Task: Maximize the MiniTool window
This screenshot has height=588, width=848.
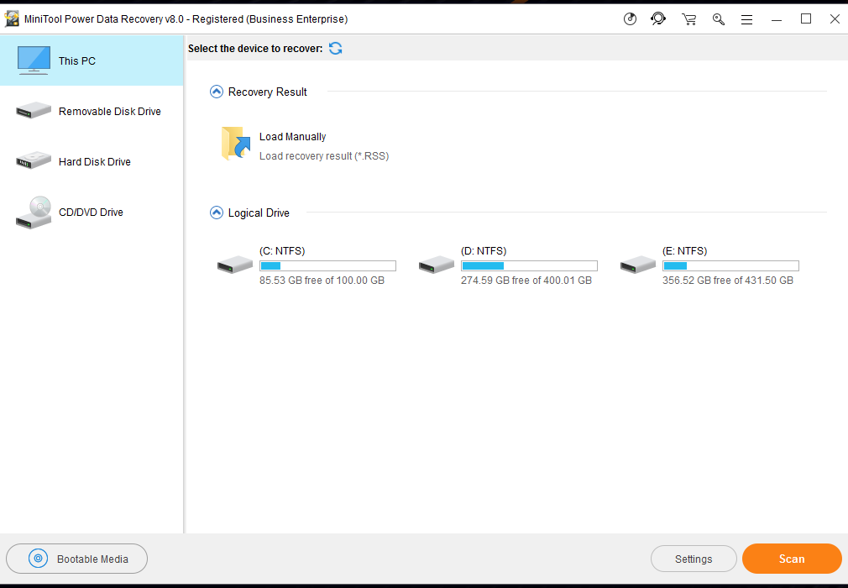Action: [x=806, y=19]
